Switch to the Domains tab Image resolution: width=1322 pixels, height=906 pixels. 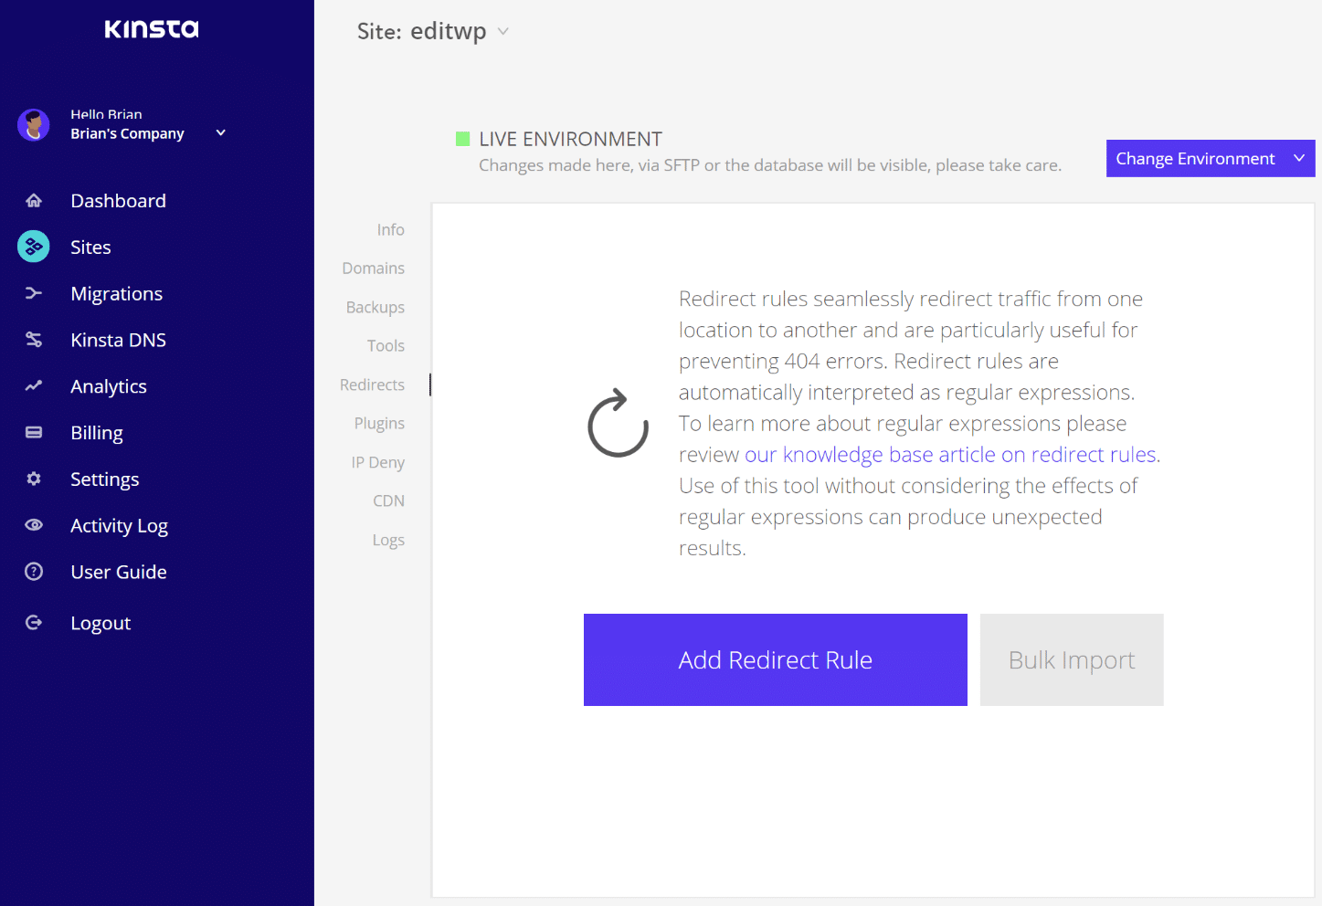coord(373,269)
